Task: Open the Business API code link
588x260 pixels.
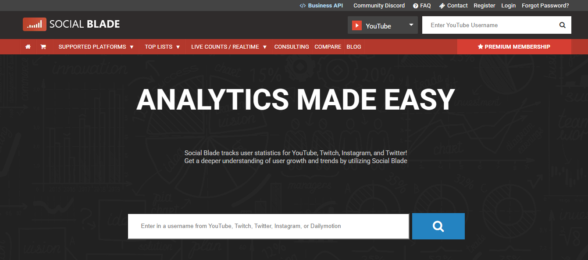Action: point(321,6)
